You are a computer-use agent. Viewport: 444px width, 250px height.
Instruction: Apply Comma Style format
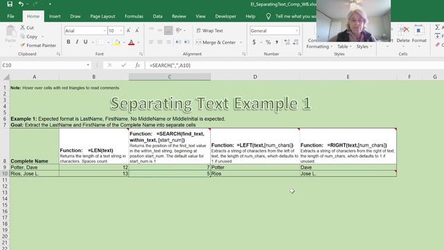click(277, 42)
